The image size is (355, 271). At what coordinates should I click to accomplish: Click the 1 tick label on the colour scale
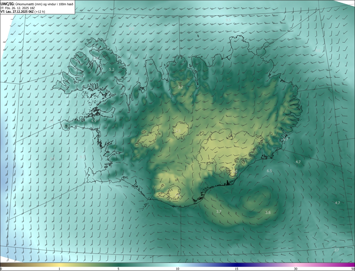tap(59, 269)
